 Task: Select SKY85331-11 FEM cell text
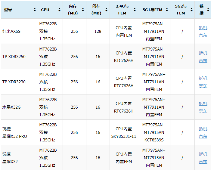click(x=124, y=136)
